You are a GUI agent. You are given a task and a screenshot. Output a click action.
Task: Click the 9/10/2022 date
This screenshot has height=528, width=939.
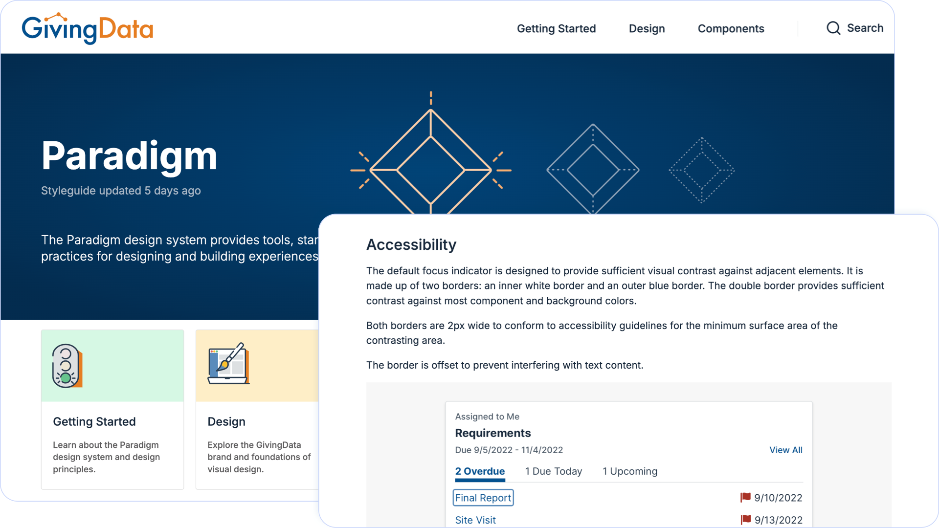tap(778, 498)
